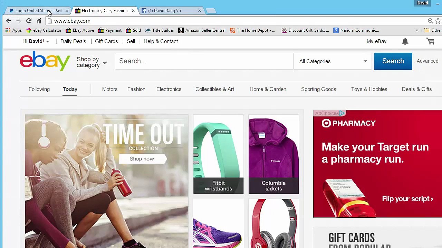Open the All Categories dropdown
This screenshot has height=248, width=442.
333,61
